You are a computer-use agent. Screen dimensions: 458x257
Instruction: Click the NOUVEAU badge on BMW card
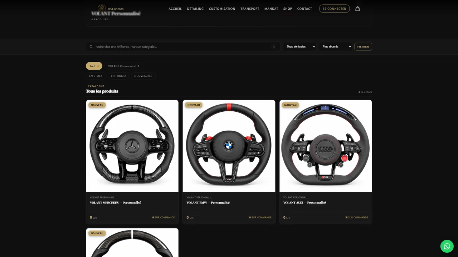(x=194, y=105)
